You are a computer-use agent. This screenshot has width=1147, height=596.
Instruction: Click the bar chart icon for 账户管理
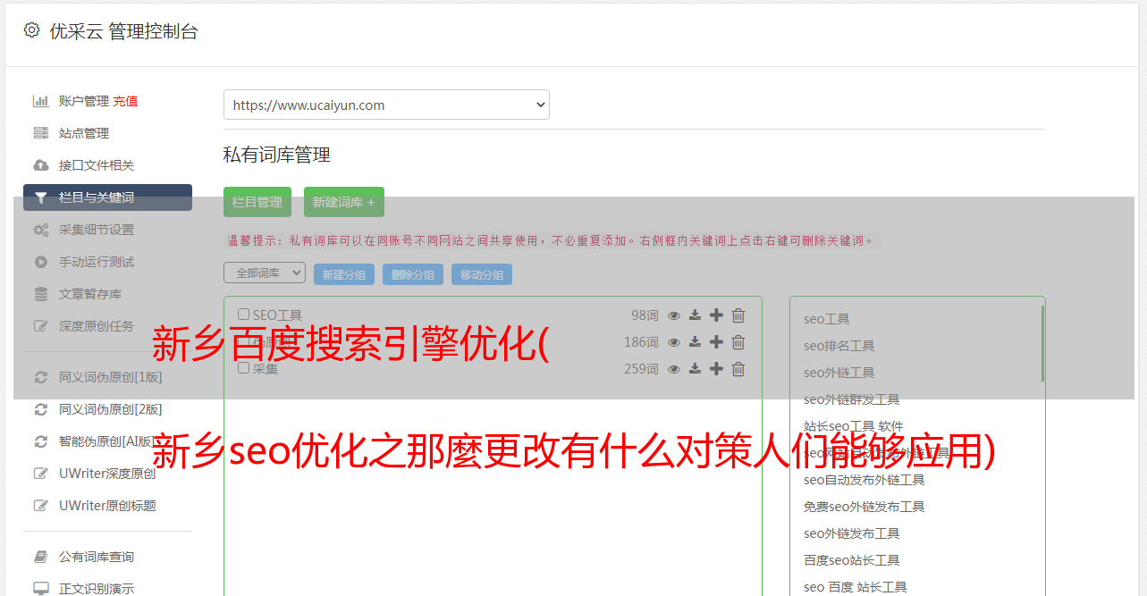pyautogui.click(x=41, y=101)
